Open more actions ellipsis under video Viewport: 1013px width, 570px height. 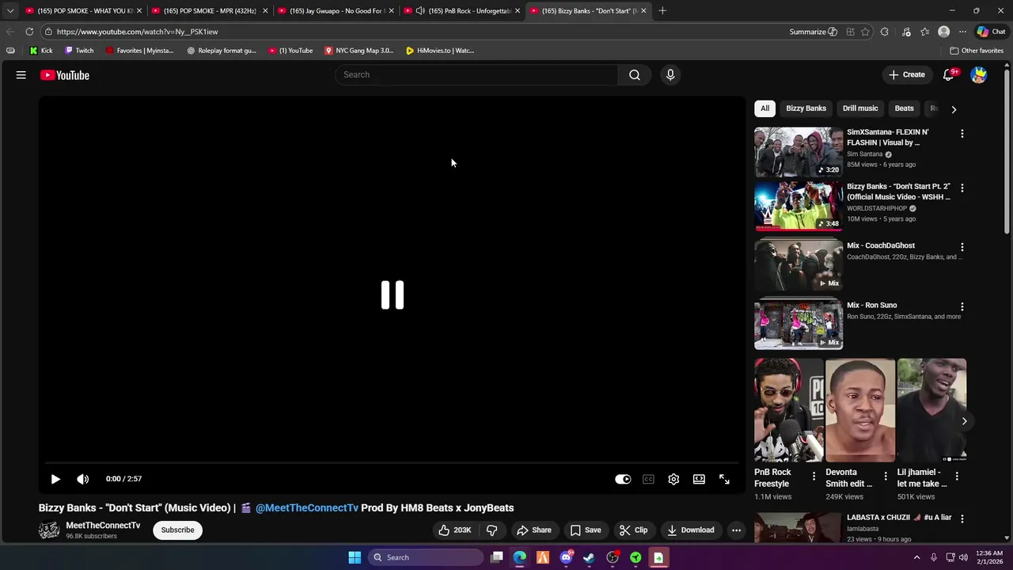click(x=736, y=530)
